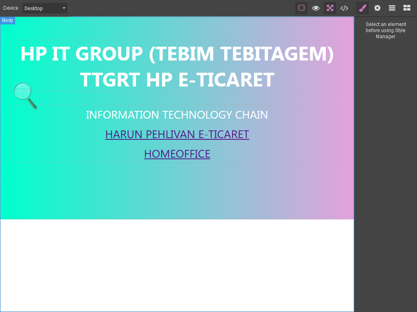Click the Body label tag

[7, 20]
